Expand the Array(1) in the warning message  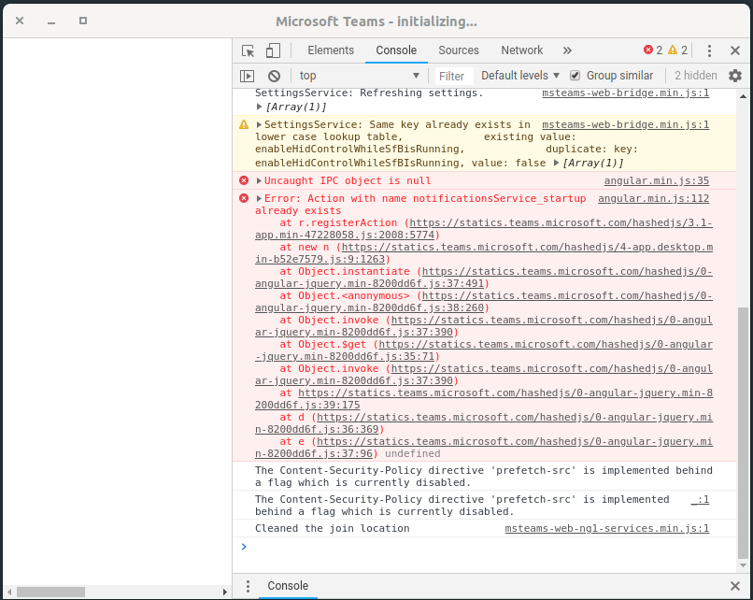coord(556,163)
